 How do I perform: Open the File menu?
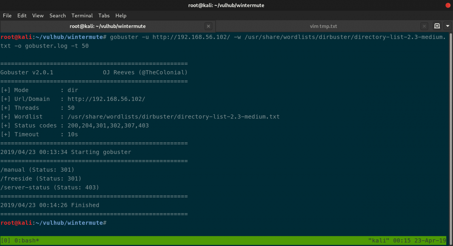[7, 15]
